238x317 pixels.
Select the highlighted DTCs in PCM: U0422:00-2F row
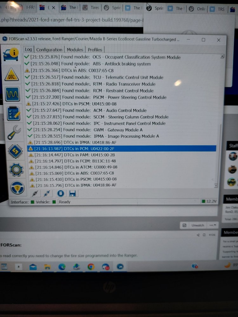122,149
